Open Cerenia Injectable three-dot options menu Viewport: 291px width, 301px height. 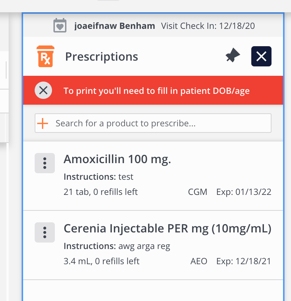(x=45, y=232)
